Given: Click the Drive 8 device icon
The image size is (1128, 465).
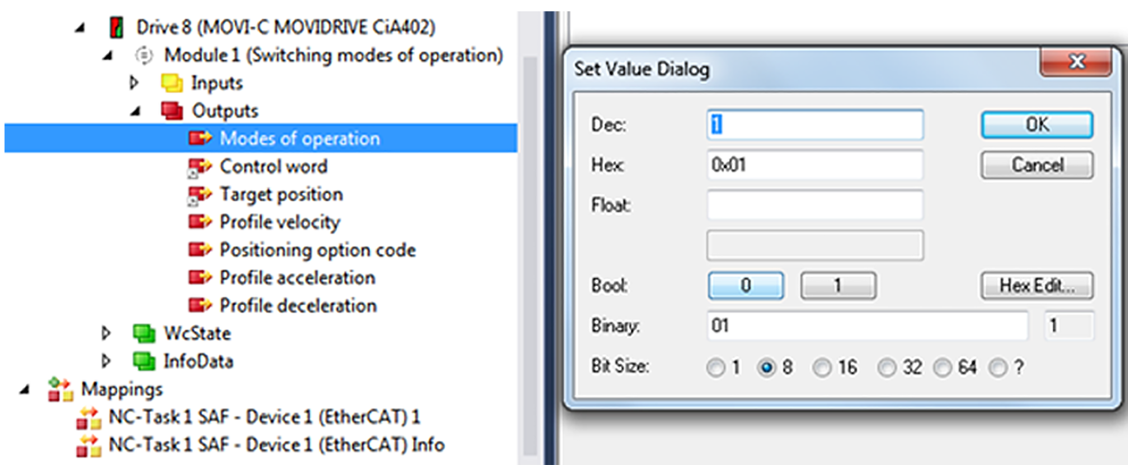Looking at the screenshot, I should [117, 27].
